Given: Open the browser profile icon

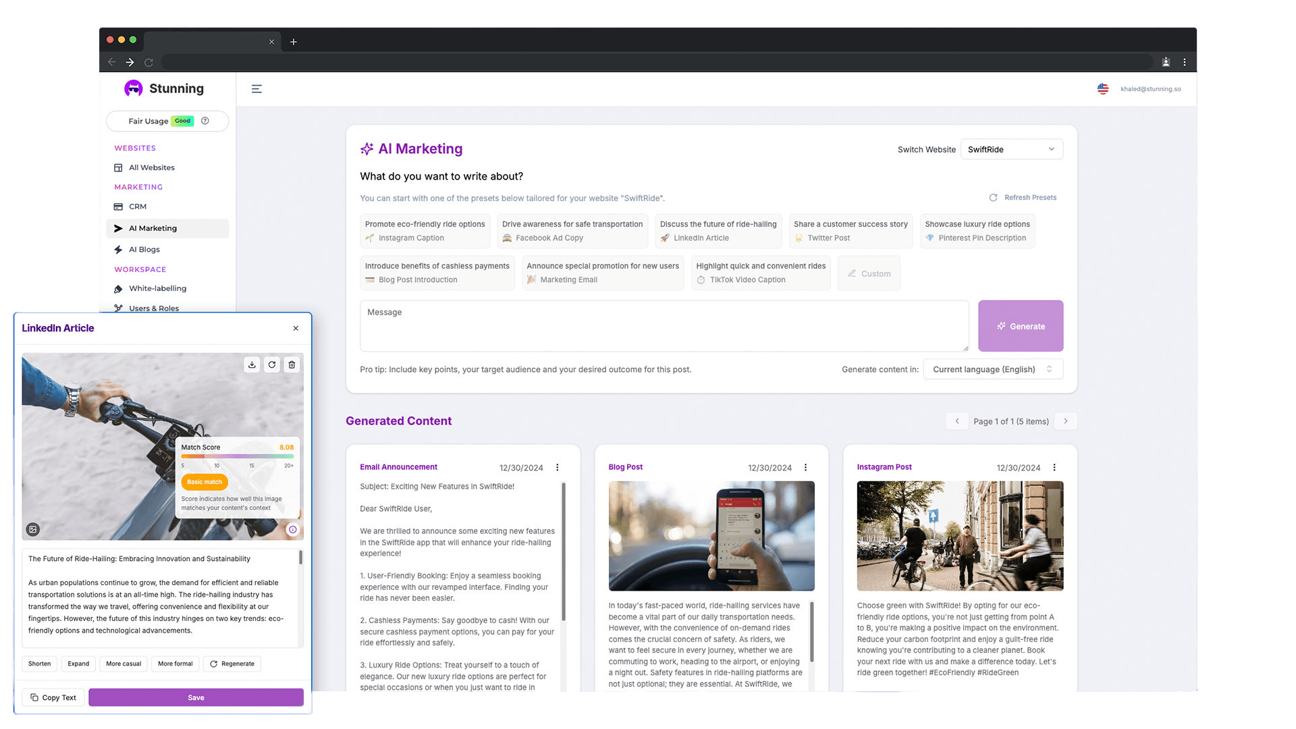Looking at the screenshot, I should [1166, 62].
